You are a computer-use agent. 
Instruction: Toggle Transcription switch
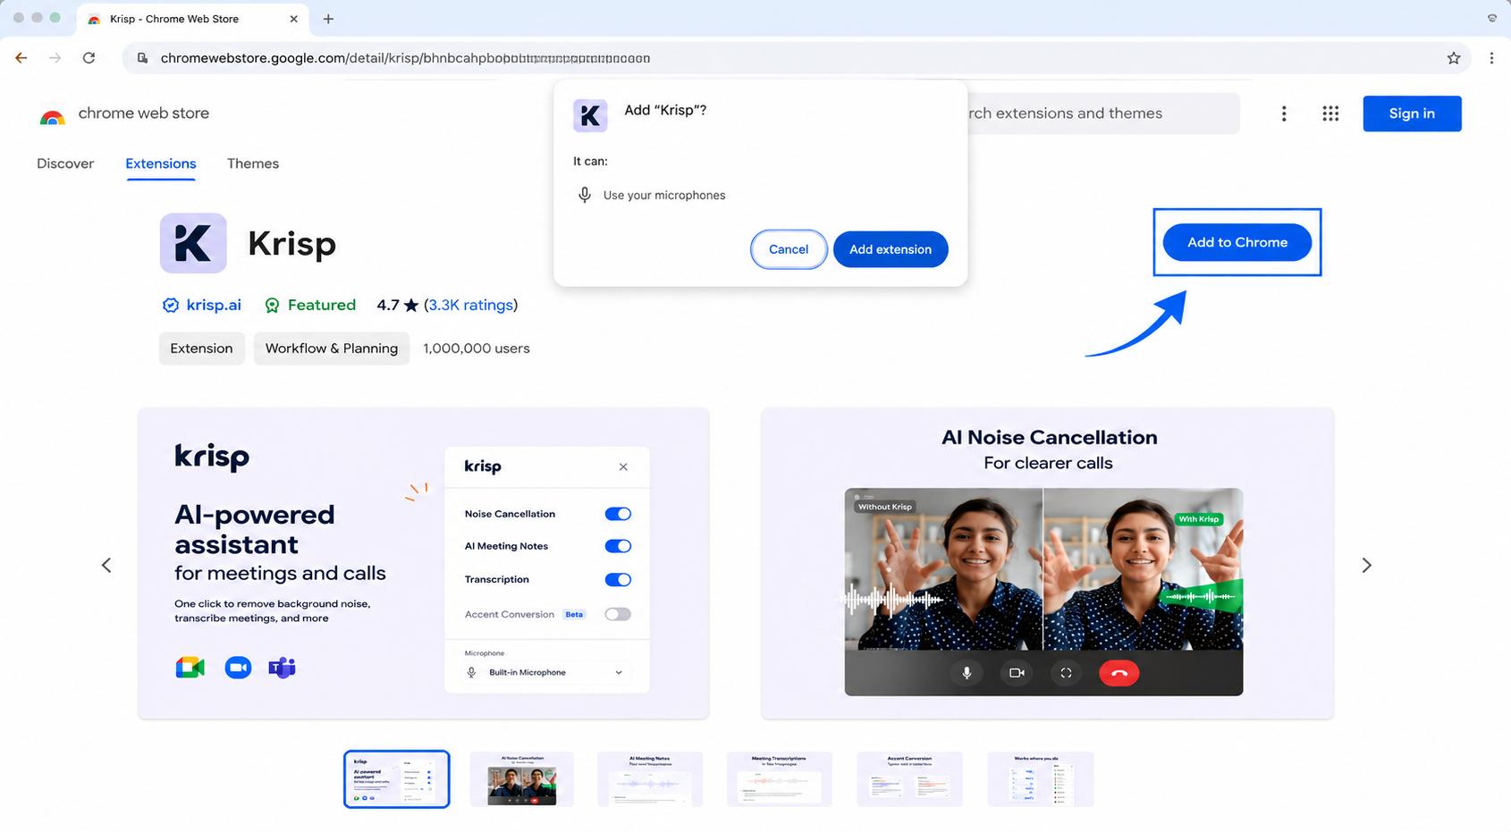coord(618,580)
